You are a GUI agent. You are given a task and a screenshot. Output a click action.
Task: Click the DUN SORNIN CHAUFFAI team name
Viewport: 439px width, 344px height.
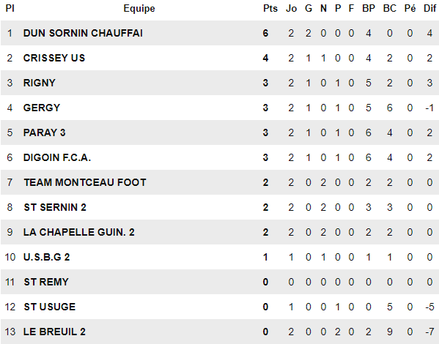coord(83,33)
